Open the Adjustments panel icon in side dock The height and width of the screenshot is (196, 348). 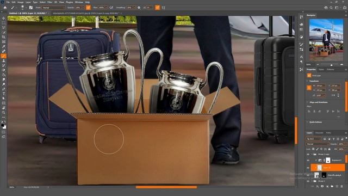[301, 37]
